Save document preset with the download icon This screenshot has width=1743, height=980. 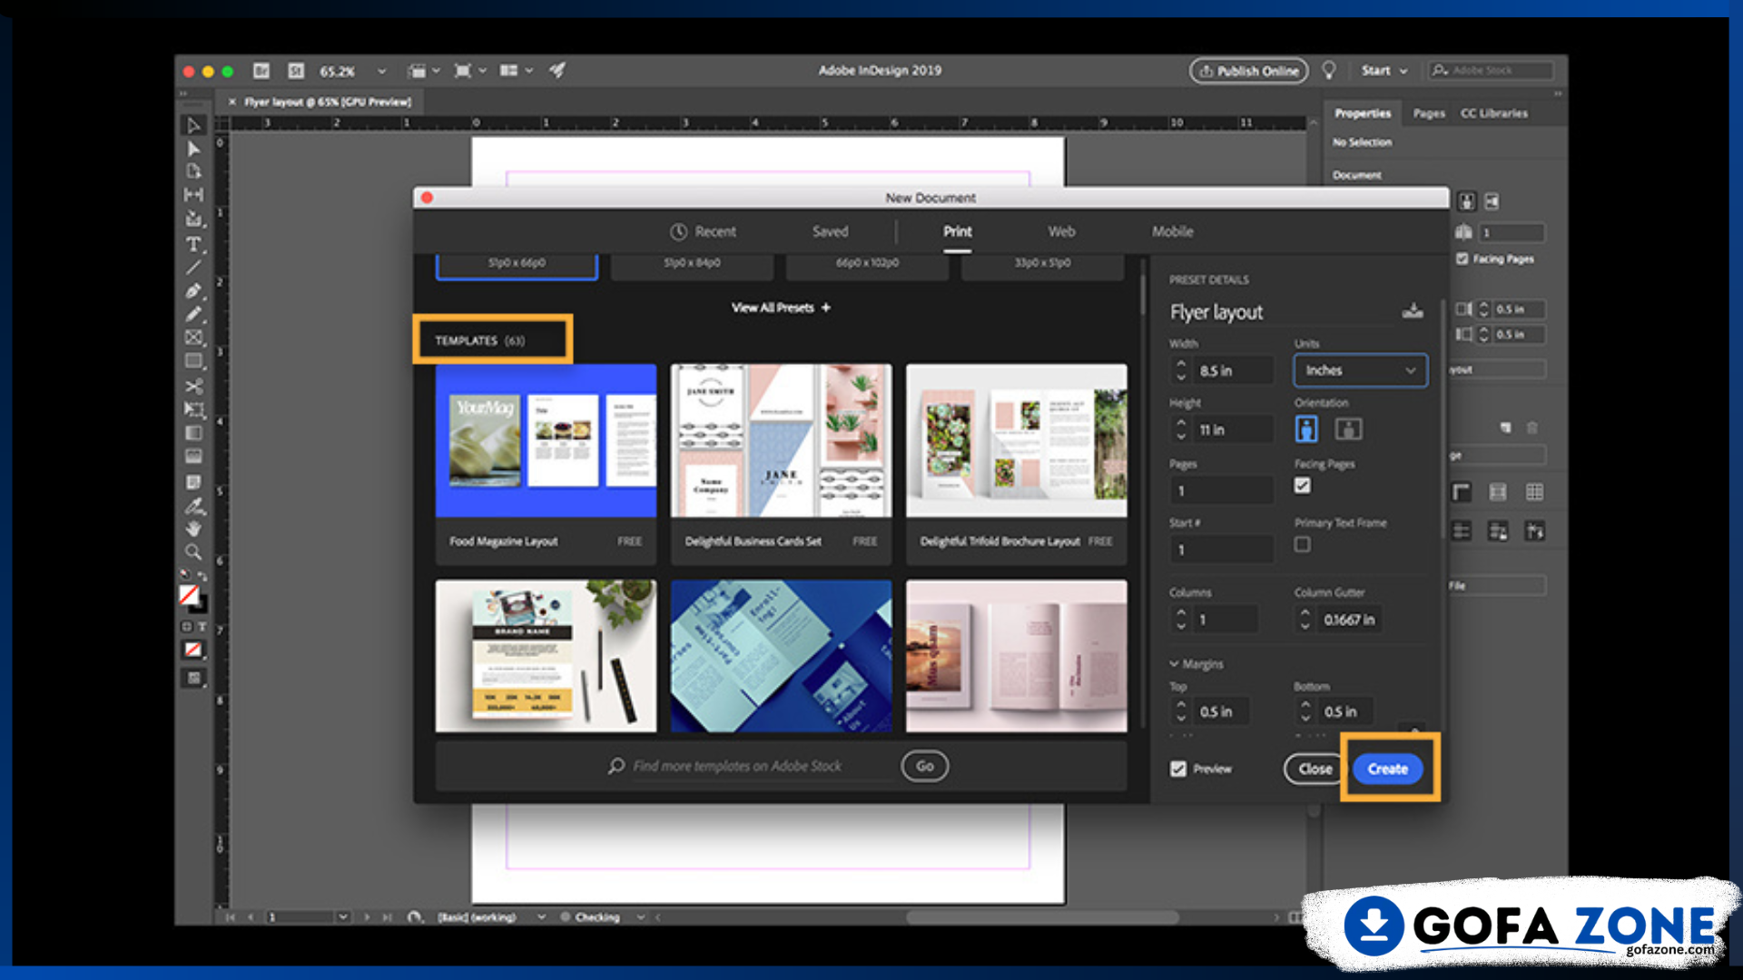1413,311
